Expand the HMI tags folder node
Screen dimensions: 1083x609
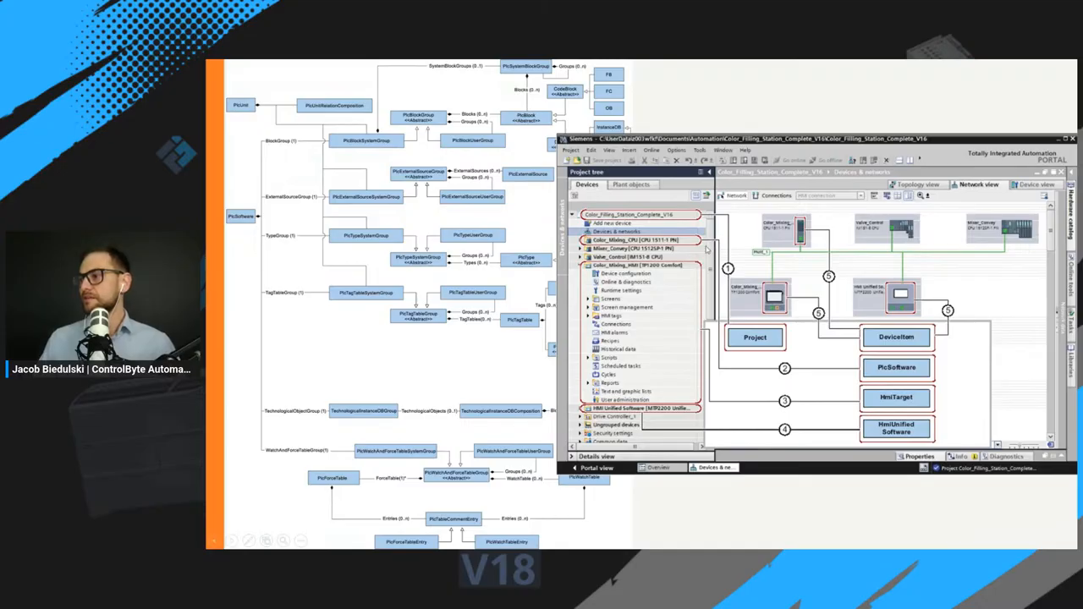click(x=588, y=315)
